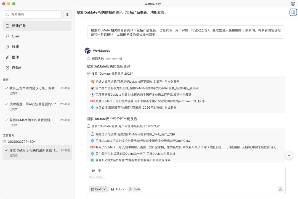Open the user account profile icon
This screenshot has width=298, height=199.
(x=293, y=4)
